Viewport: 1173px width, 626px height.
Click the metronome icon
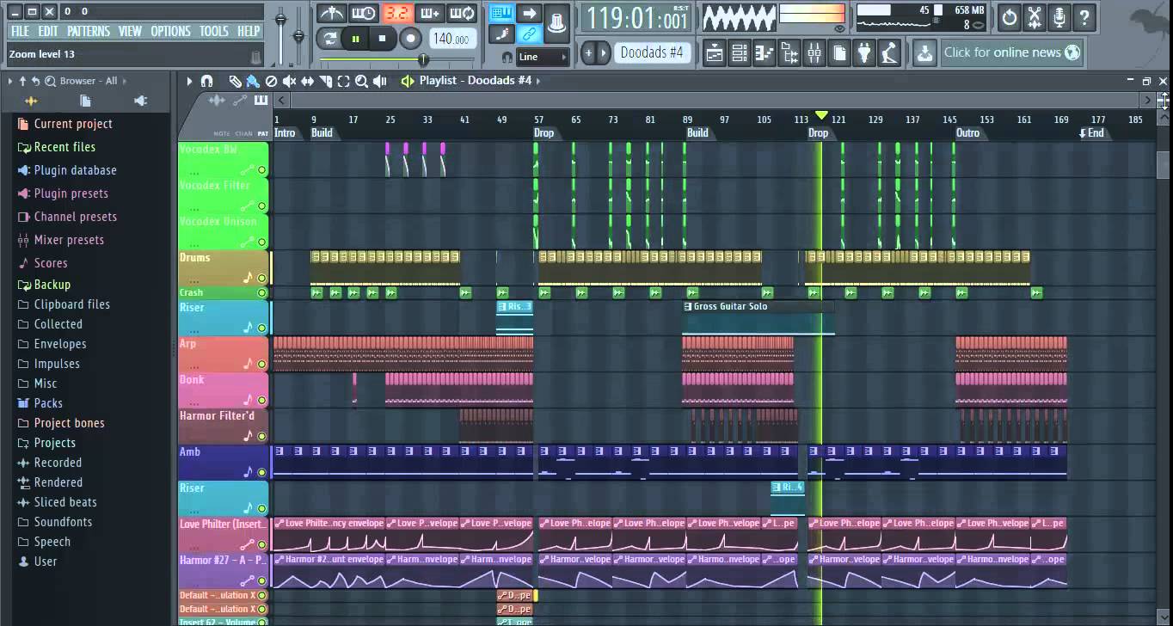tap(331, 13)
